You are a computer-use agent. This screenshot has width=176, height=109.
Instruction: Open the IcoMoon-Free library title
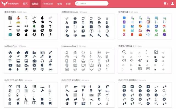point(10,46)
